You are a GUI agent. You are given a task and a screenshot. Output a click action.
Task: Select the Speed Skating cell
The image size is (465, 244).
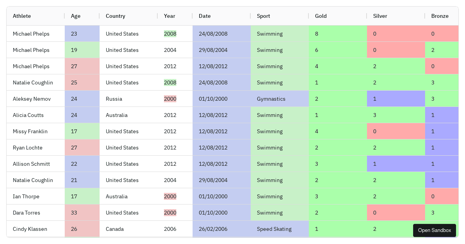tap(274, 229)
